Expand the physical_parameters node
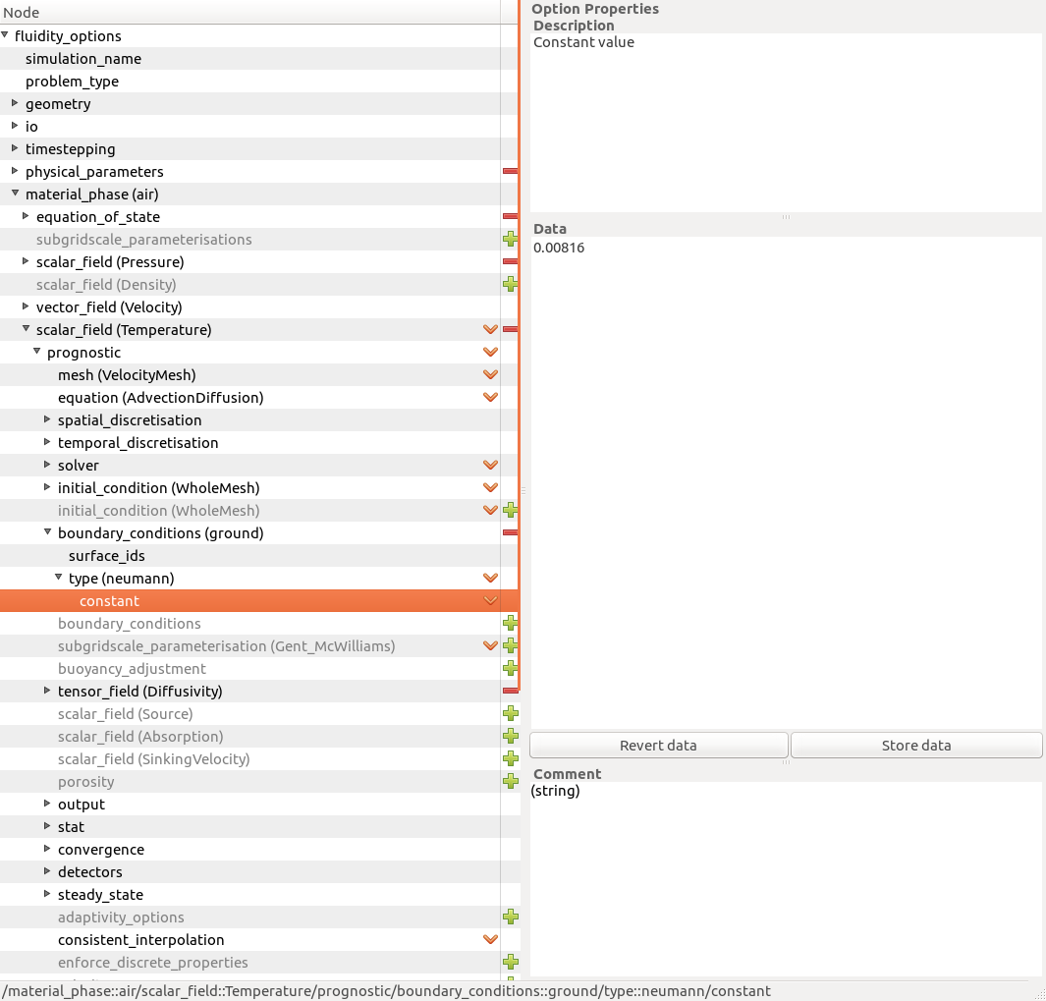1046x1001 pixels. click(x=15, y=171)
